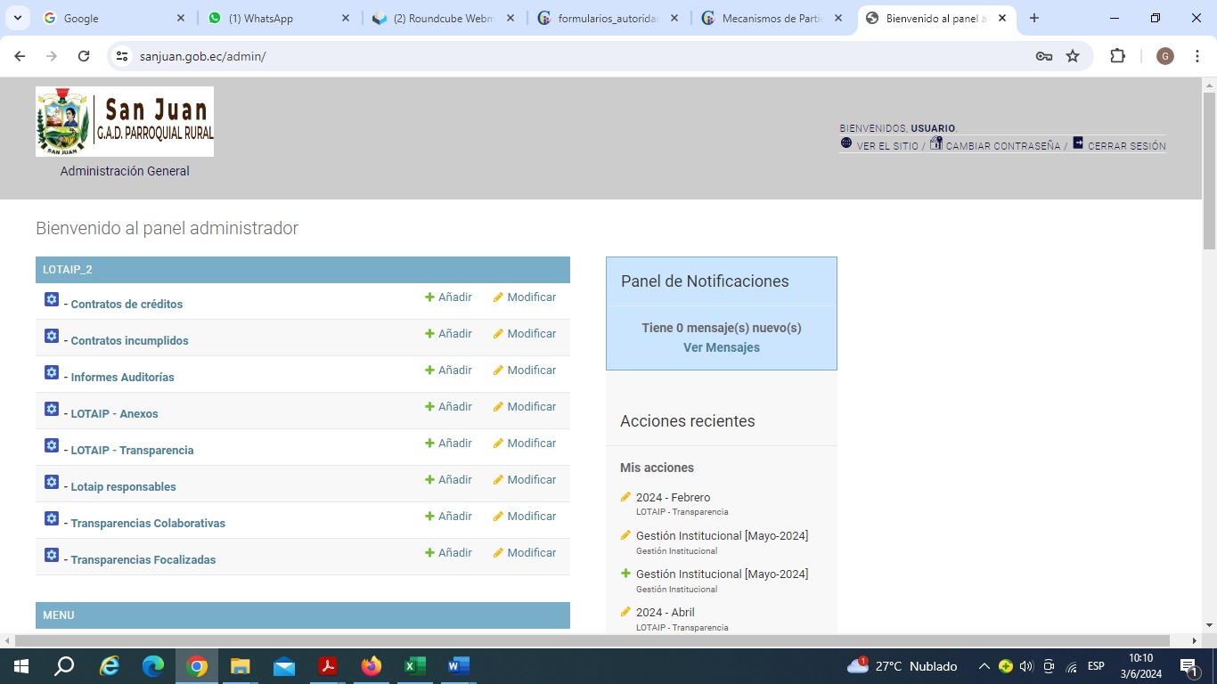
Task: Open the Chrome extensions puzzle icon
Action: [1117, 56]
